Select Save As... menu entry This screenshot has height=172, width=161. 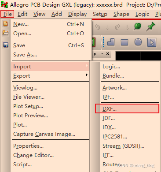[50, 55]
